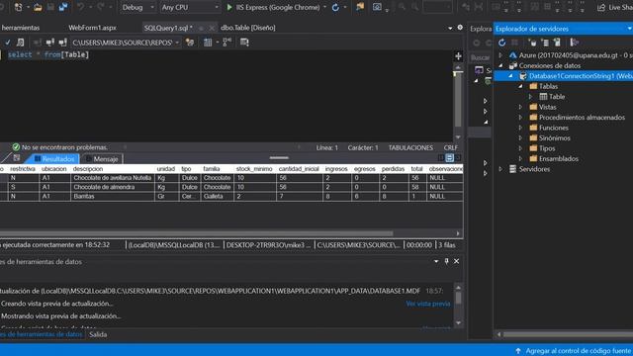Viewport: 633px width, 356px height.
Task: Click the query options icon
Action: click(x=244, y=42)
